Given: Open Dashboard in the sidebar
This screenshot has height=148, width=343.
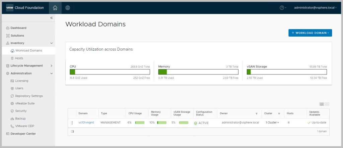Looking at the screenshot, I should coord(18,28).
